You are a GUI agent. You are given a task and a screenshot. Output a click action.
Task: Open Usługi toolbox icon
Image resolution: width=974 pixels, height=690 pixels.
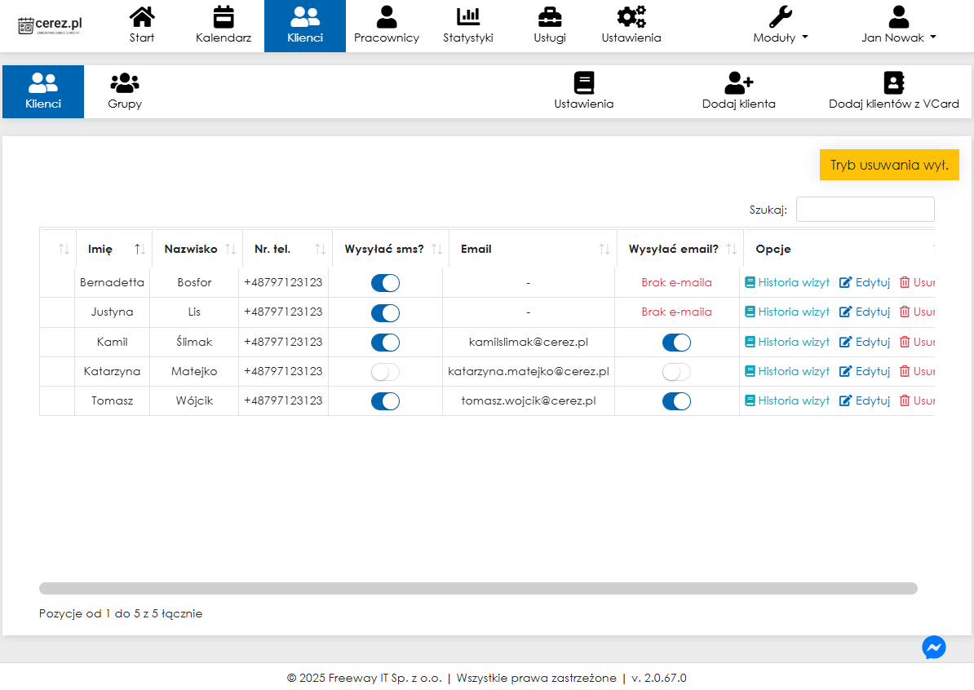(549, 18)
